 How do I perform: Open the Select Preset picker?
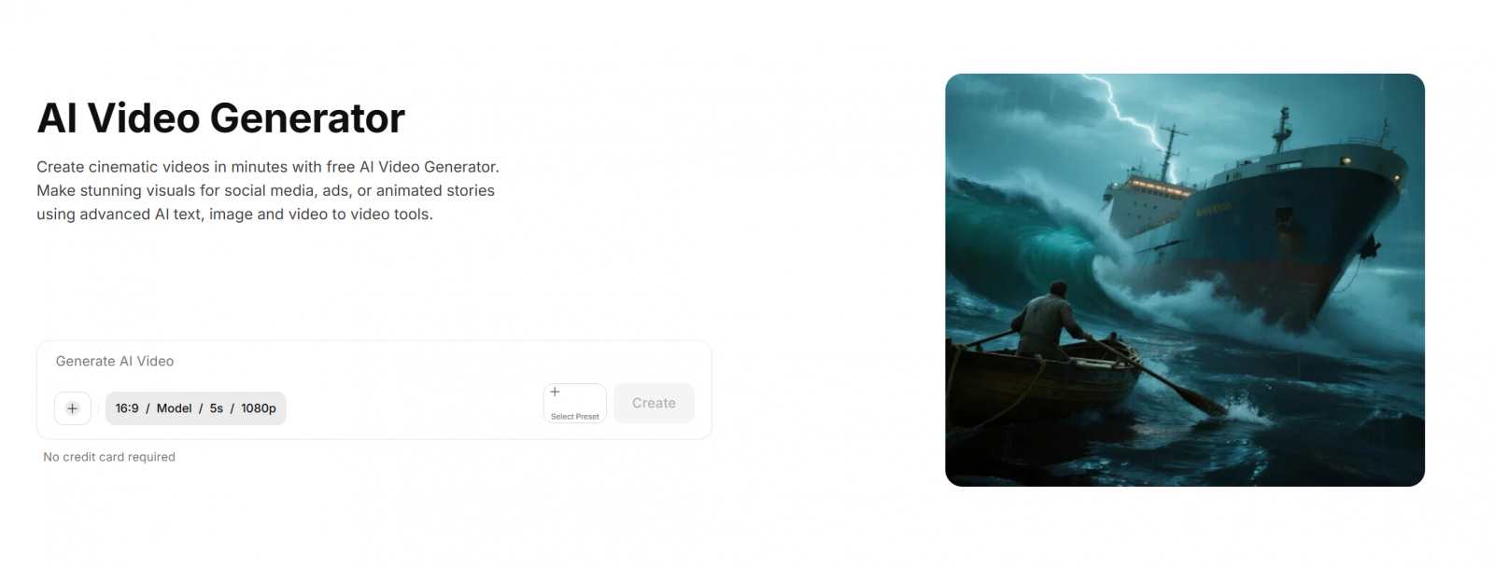tap(575, 403)
